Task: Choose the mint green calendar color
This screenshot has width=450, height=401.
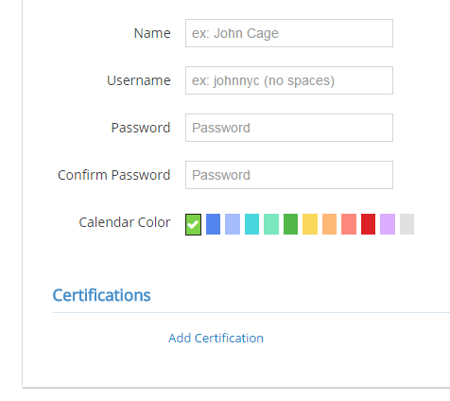Action: point(271,224)
